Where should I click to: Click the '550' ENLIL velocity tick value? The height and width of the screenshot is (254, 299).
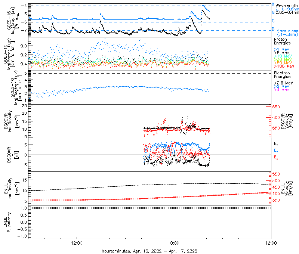point(276,174)
